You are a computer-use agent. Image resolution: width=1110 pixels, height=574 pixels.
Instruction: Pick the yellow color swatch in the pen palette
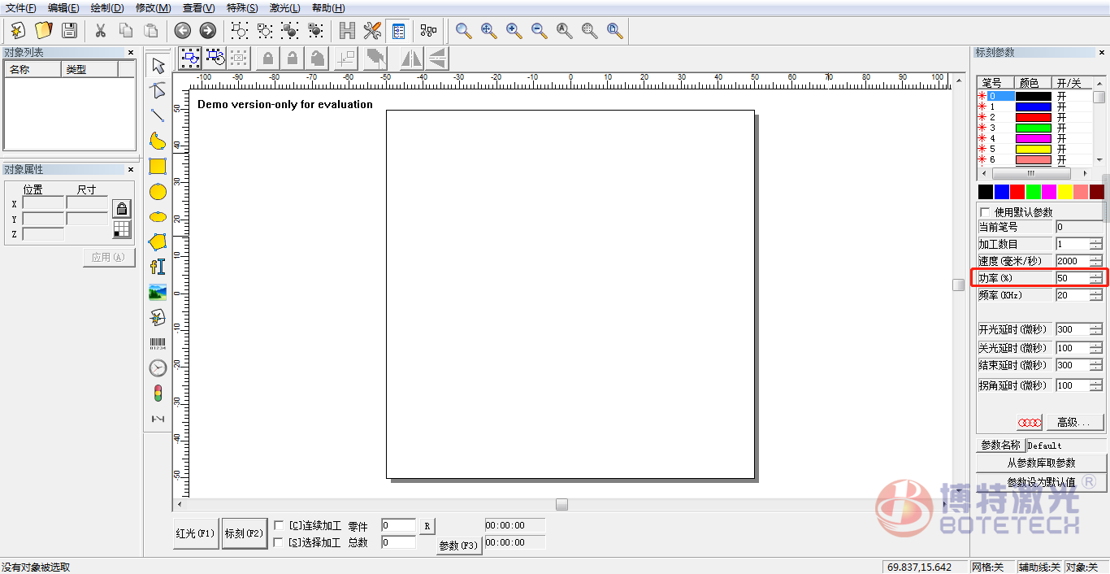click(x=1064, y=192)
